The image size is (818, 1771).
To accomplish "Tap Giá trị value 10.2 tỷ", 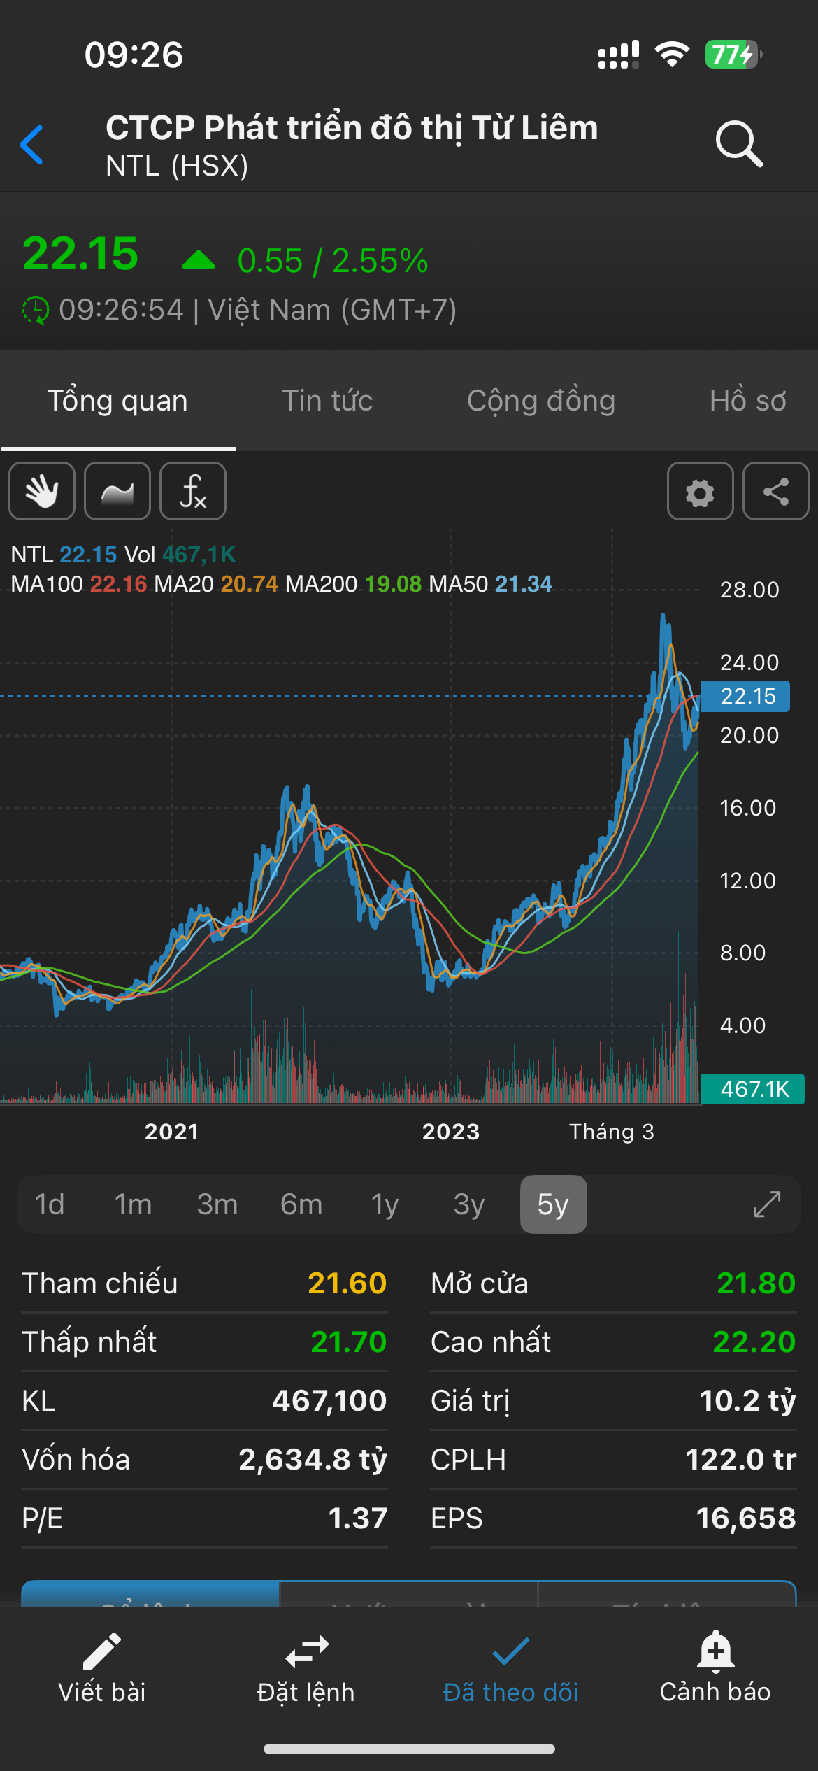I will [748, 1401].
